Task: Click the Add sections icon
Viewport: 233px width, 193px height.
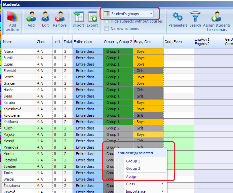Action: pyautogui.click(x=12, y=16)
